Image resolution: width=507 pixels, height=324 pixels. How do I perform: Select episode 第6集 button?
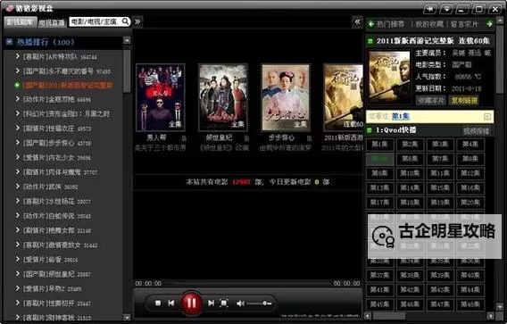click(x=410, y=159)
